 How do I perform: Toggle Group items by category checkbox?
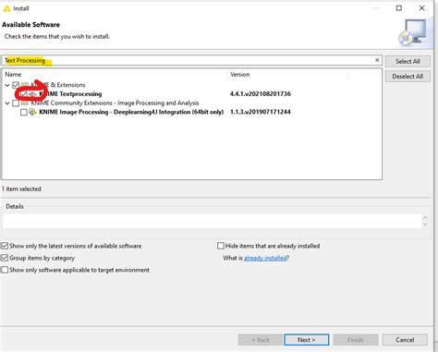pos(5,258)
